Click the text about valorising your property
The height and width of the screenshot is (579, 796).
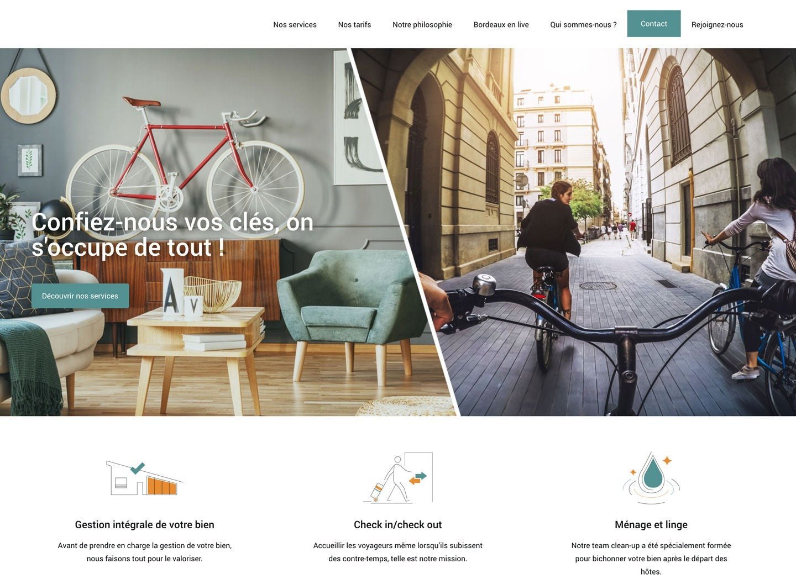tap(145, 552)
